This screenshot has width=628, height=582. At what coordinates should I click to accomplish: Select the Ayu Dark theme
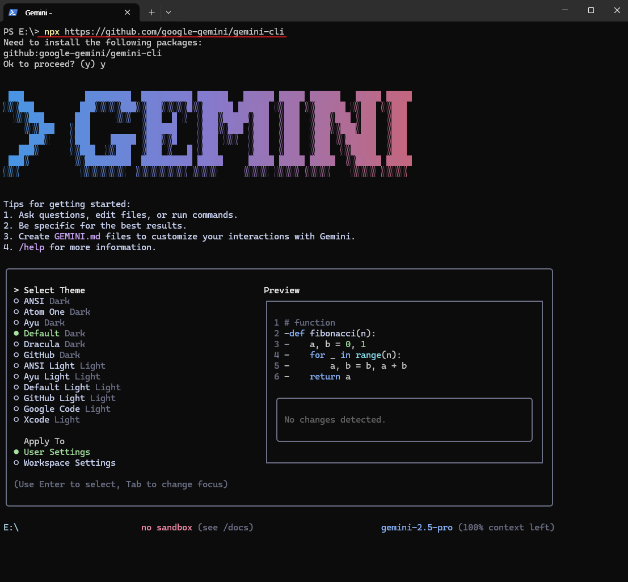pyautogui.click(x=39, y=323)
